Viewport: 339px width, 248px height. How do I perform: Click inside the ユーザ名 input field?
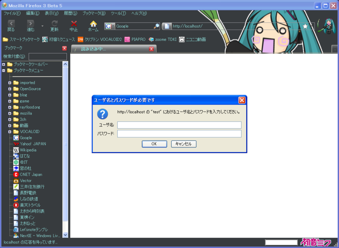[179, 125]
